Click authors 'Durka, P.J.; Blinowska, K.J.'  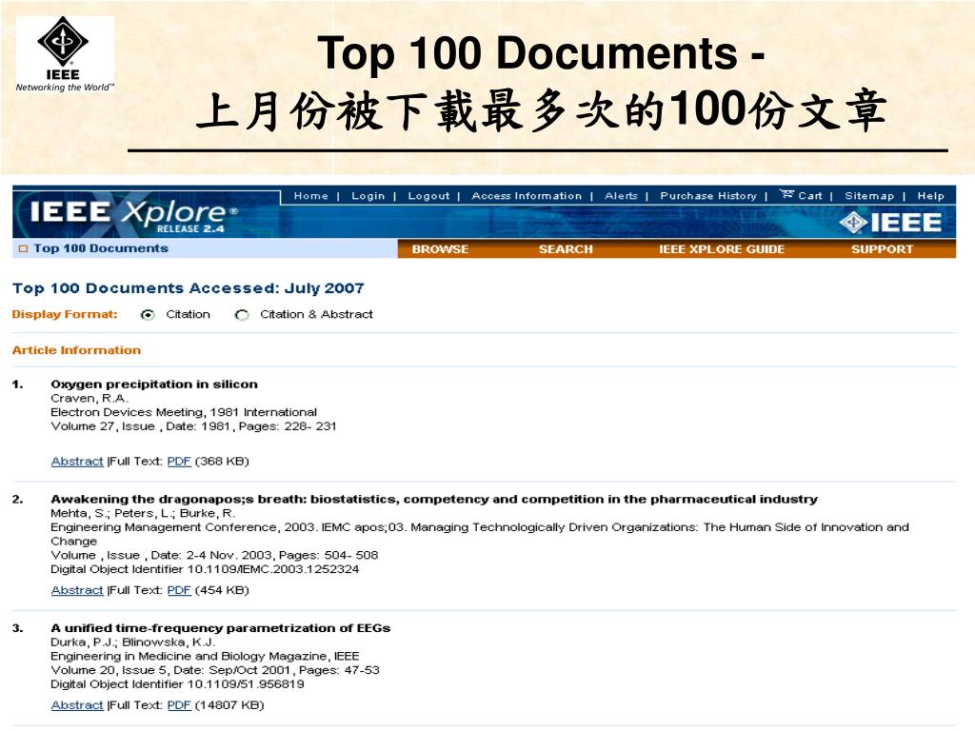133,642
